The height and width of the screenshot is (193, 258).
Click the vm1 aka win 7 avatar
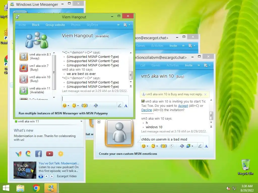point(24,68)
